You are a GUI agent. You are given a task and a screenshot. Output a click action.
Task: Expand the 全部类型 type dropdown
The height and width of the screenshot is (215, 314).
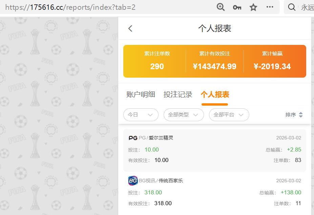pyautogui.click(x=184, y=115)
